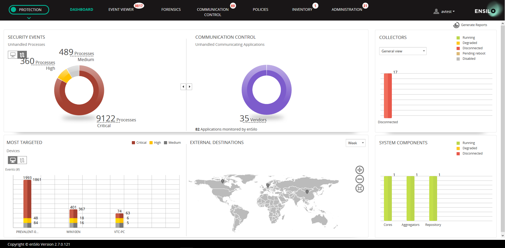The height and width of the screenshot is (248, 505).
Task: Switch Security Events to device view
Action: coord(13,55)
